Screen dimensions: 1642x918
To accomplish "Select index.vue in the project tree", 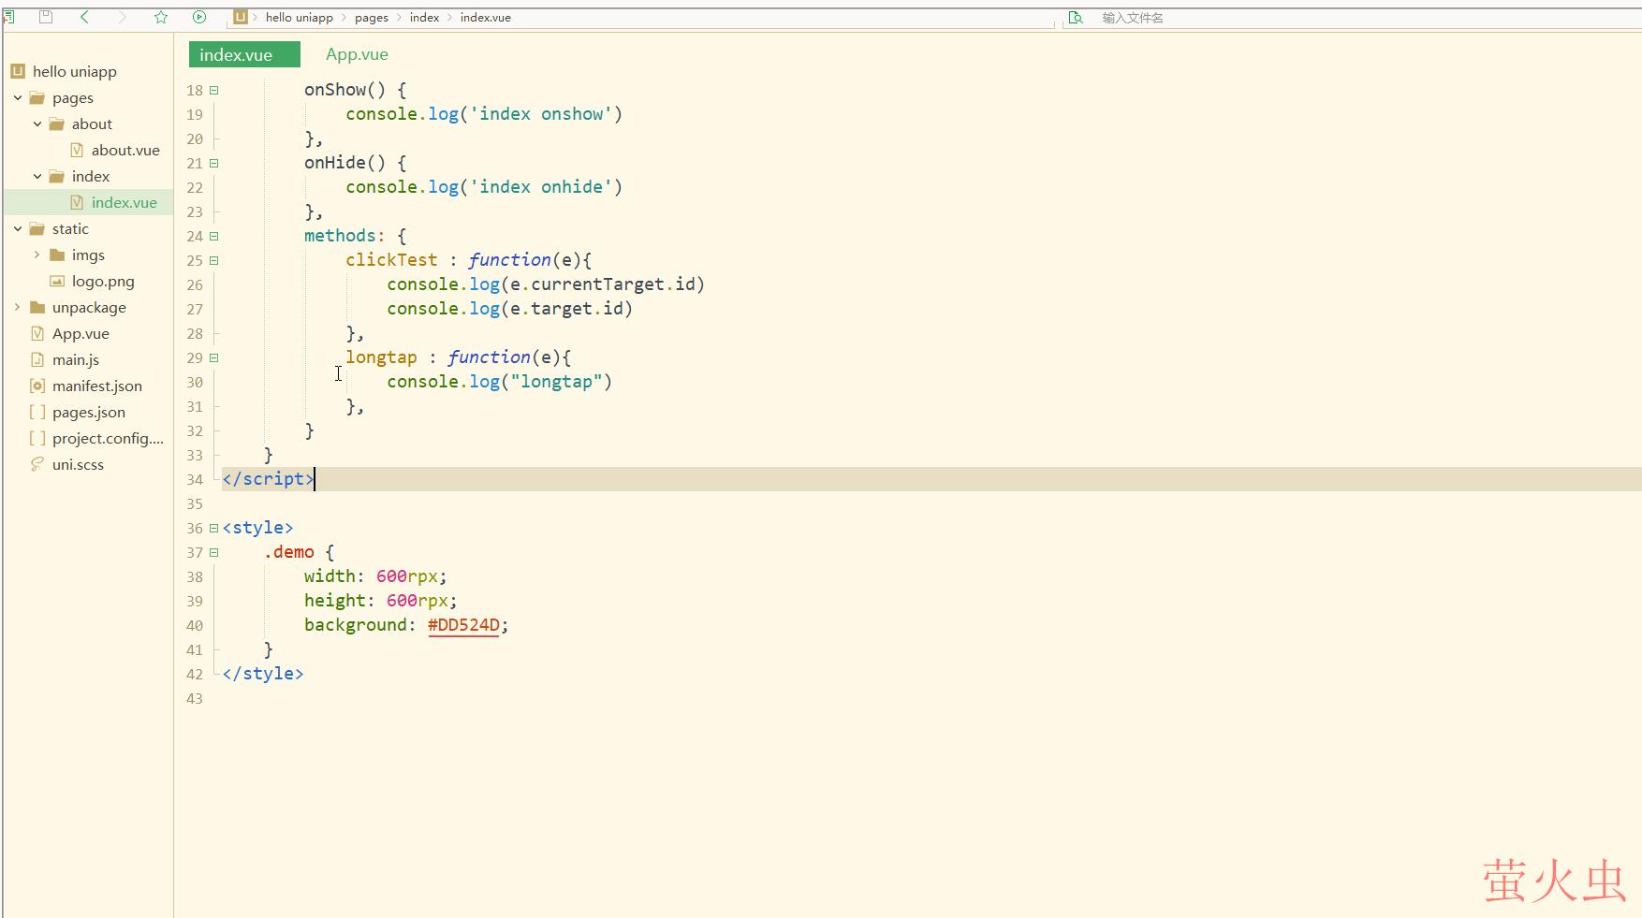I will pos(125,202).
